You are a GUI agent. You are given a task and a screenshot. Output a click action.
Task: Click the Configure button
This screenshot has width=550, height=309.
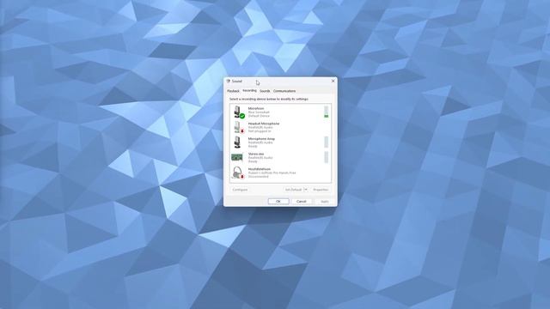tap(240, 190)
